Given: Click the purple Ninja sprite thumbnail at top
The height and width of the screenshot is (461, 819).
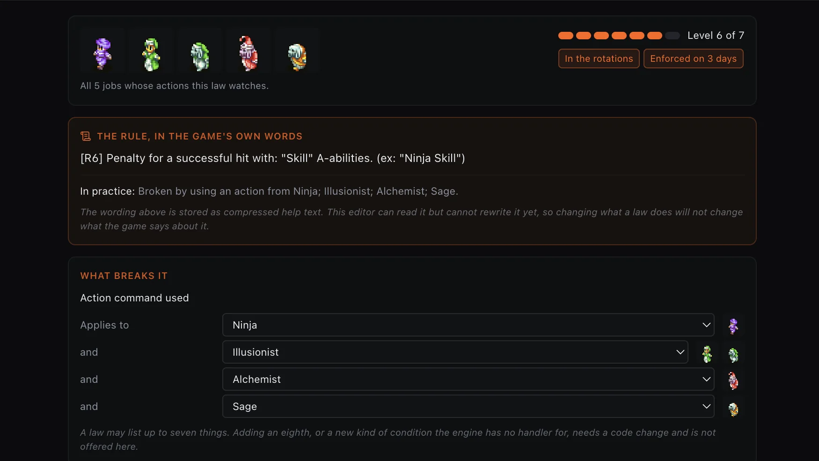Looking at the screenshot, I should point(102,53).
